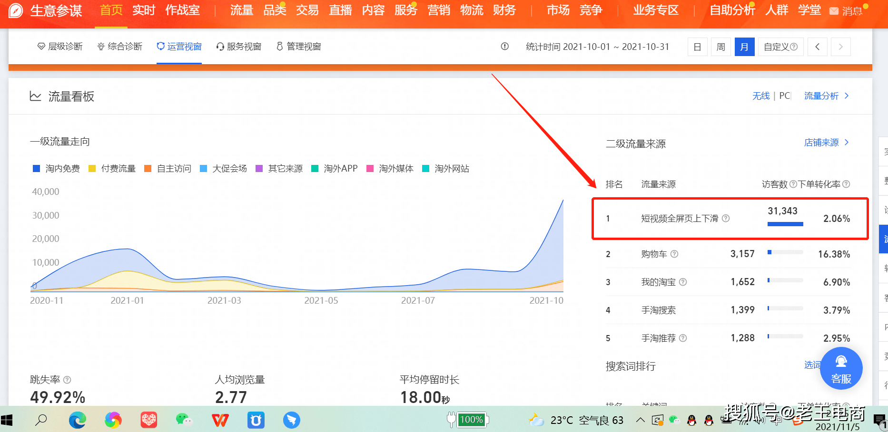Toggle the 付费流量 legend series
888x432 pixels.
click(112, 169)
